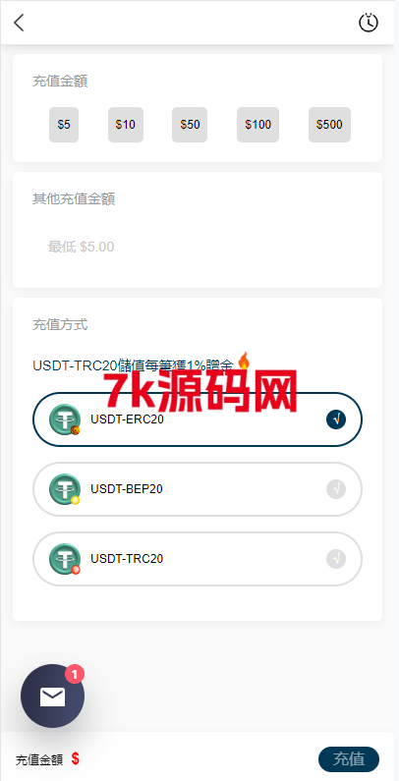The height and width of the screenshot is (781, 399).
Task: Select the USDT-BEP20 checkmark radio
Action: (336, 489)
